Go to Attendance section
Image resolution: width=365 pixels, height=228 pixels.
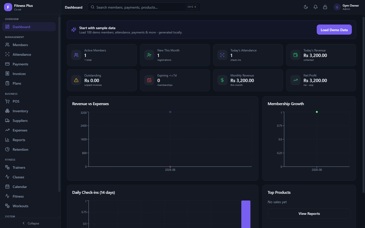click(x=29, y=54)
